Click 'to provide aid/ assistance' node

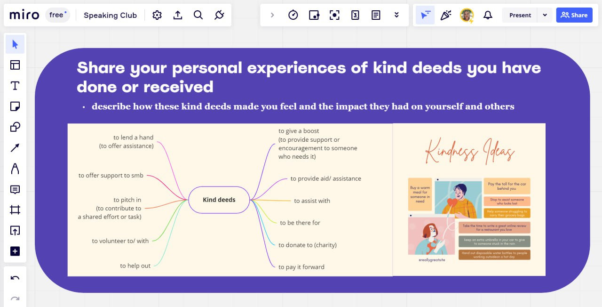pyautogui.click(x=326, y=178)
